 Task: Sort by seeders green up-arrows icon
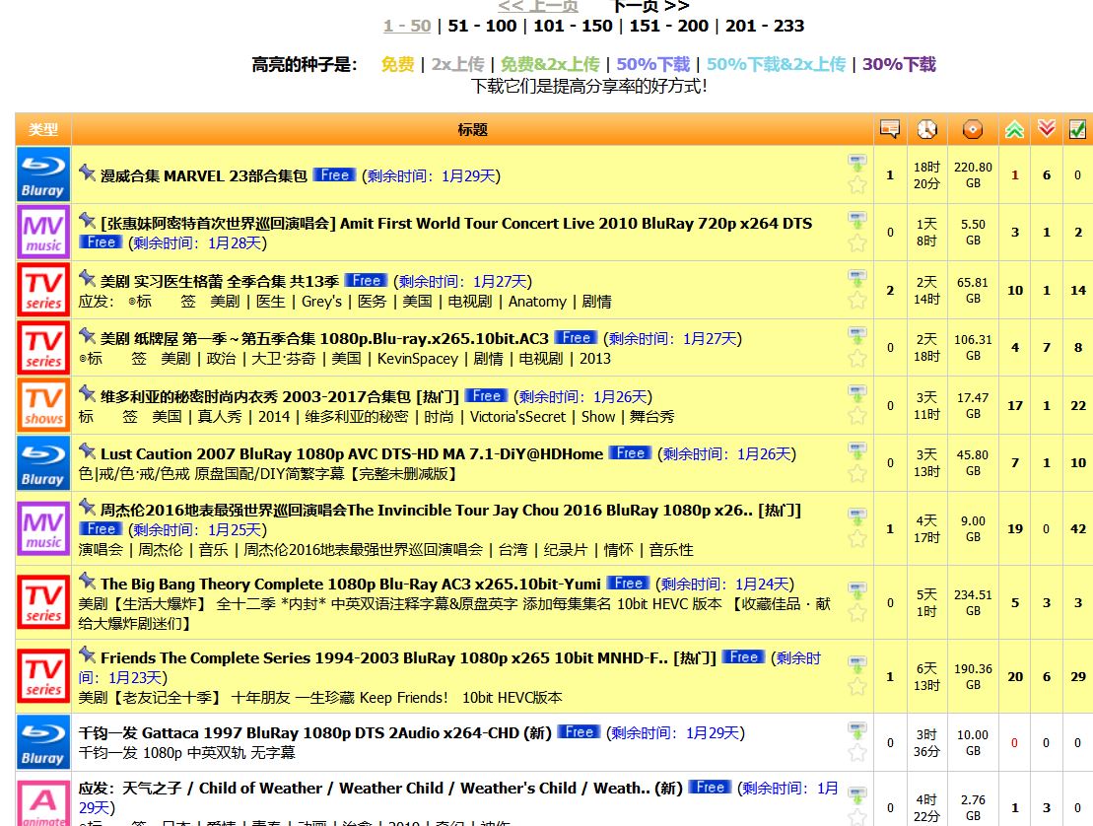click(x=1015, y=129)
